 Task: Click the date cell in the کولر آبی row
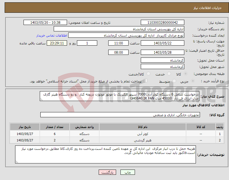tap(25, 134)
